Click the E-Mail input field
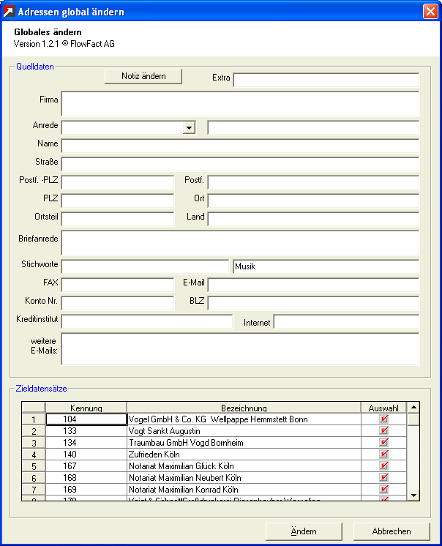Screen dimensions: 442x546 (313, 285)
